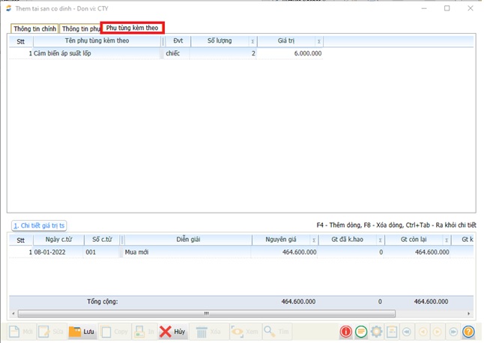This screenshot has height=343, width=484.
Task: Select the Phụ tùng kèm theo tab
Action: tap(132, 28)
